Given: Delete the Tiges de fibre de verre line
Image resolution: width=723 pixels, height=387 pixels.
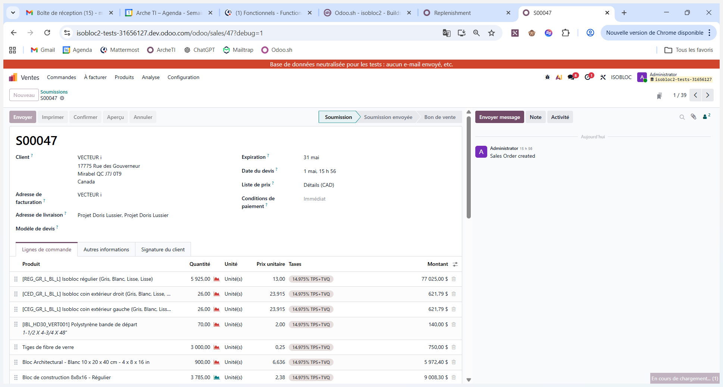Looking at the screenshot, I should tap(454, 347).
